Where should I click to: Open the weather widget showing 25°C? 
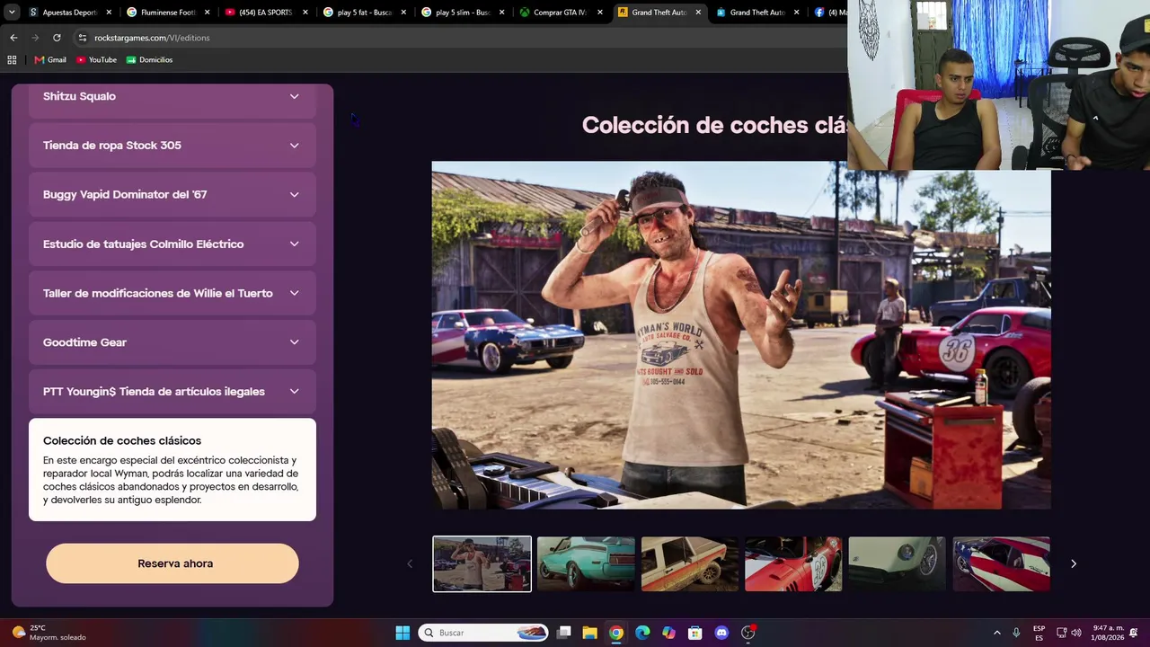(x=49, y=633)
